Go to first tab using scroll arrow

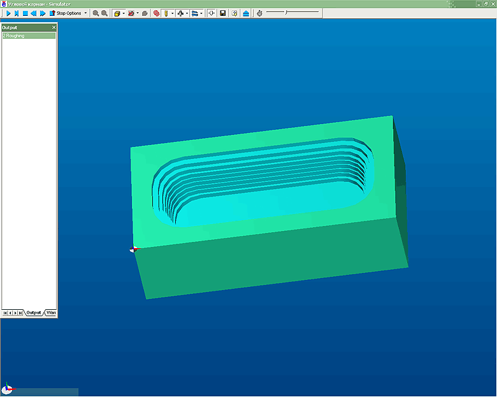click(x=5, y=313)
